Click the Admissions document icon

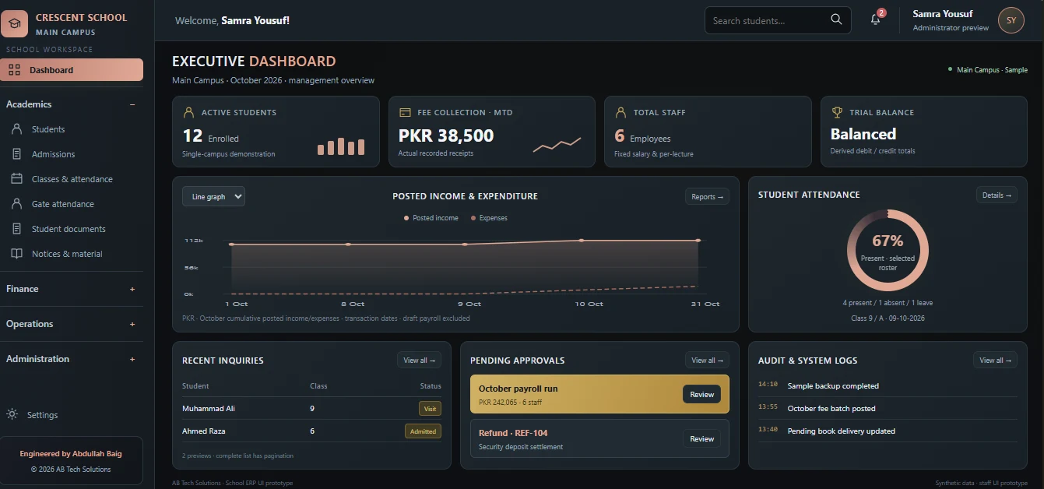(16, 154)
